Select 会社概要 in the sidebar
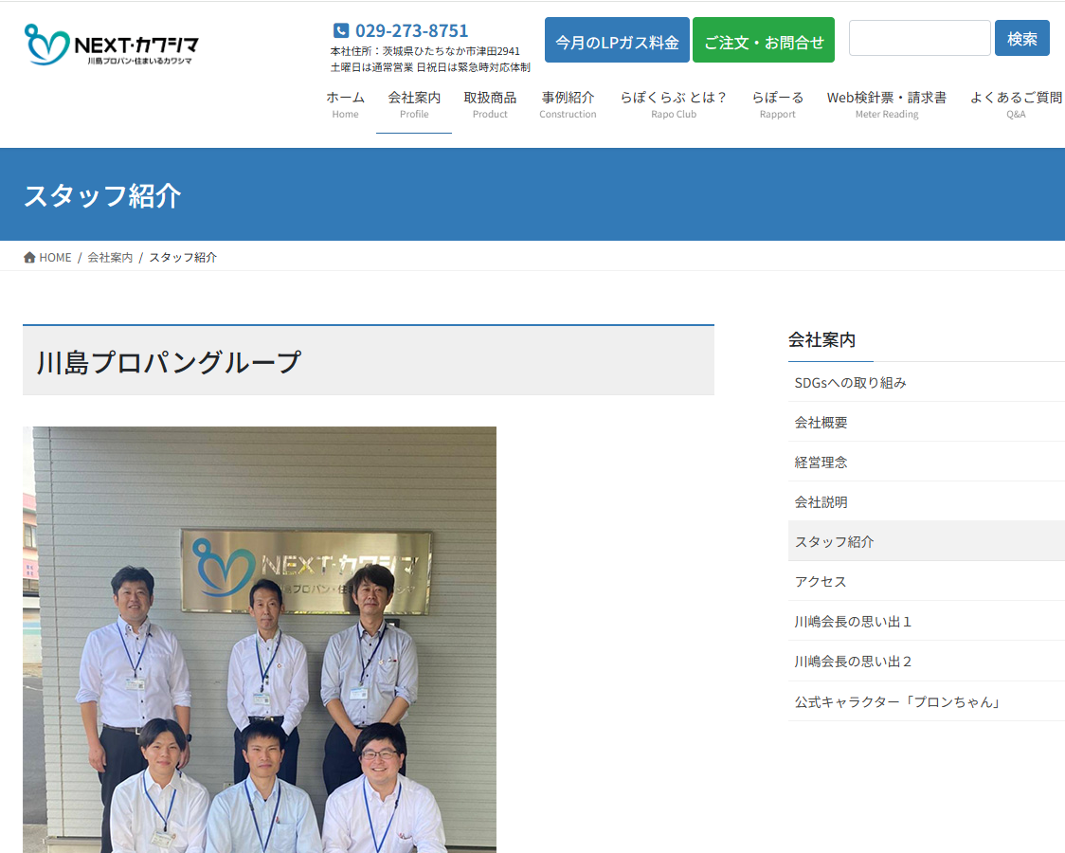1065x853 pixels. tap(821, 423)
